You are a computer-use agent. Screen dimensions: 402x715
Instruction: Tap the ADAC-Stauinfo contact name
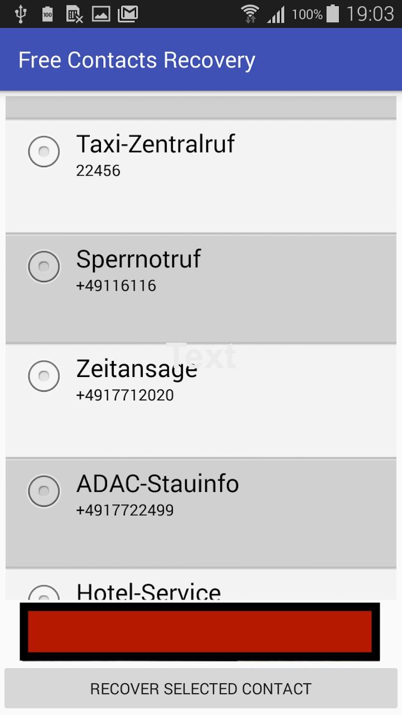(157, 484)
